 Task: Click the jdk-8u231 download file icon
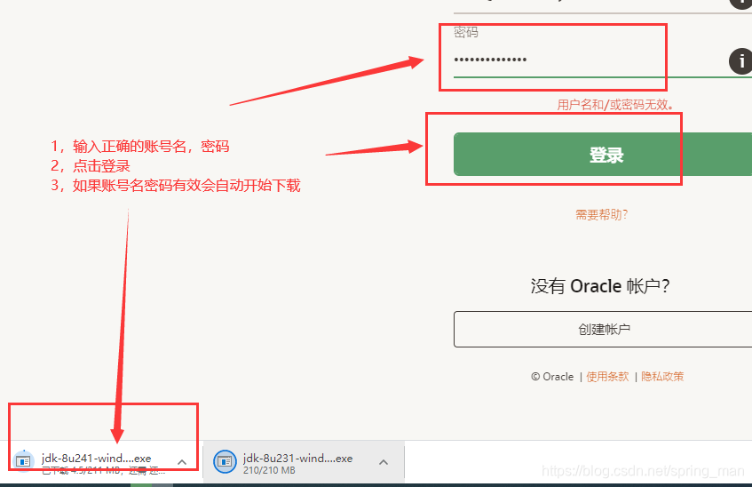[x=225, y=461]
